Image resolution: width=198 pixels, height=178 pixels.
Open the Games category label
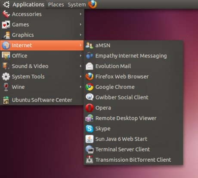coord(21,24)
